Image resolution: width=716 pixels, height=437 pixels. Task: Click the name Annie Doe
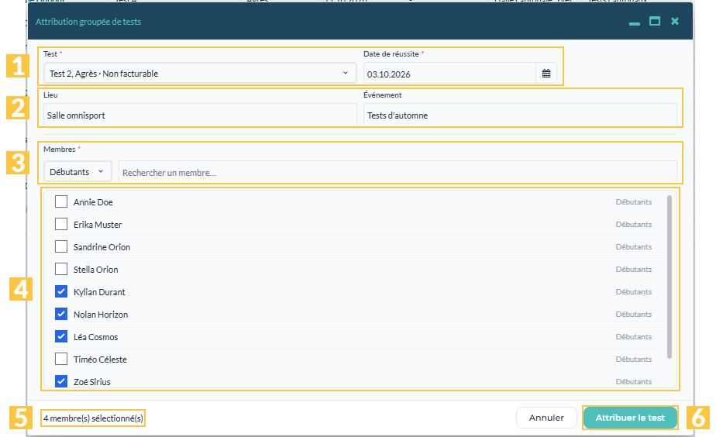coord(93,201)
